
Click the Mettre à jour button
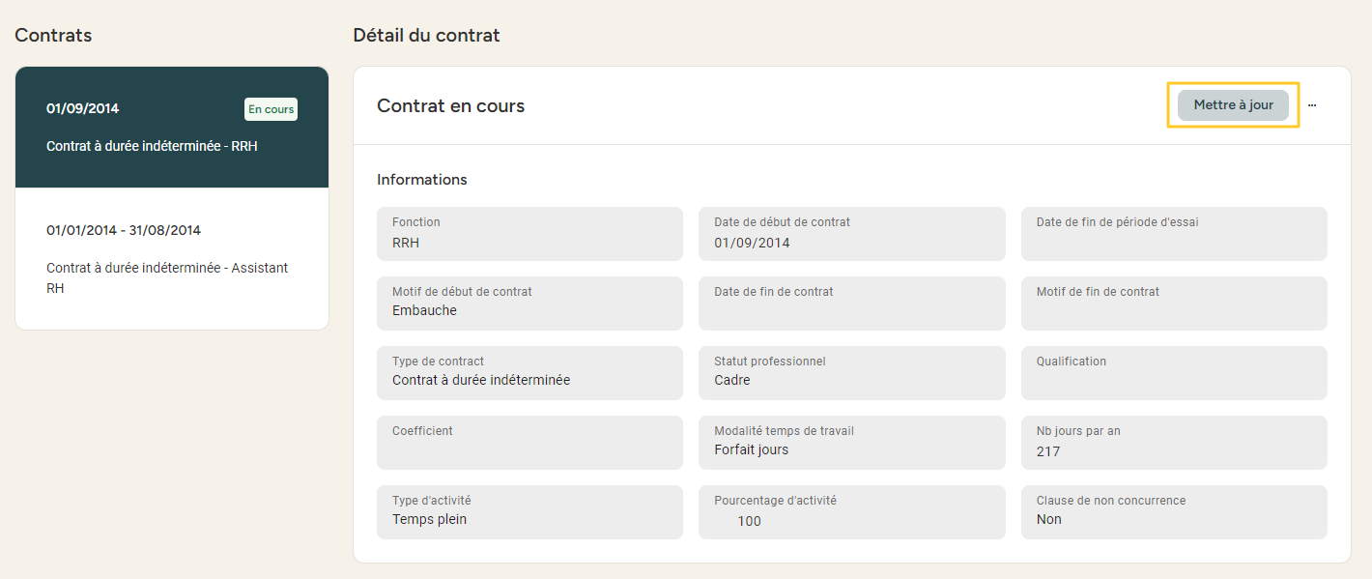click(x=1233, y=105)
